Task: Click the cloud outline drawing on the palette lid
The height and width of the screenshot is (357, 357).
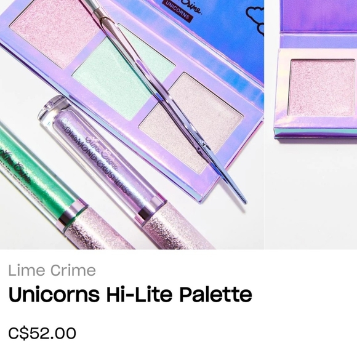Action: pos(255,19)
